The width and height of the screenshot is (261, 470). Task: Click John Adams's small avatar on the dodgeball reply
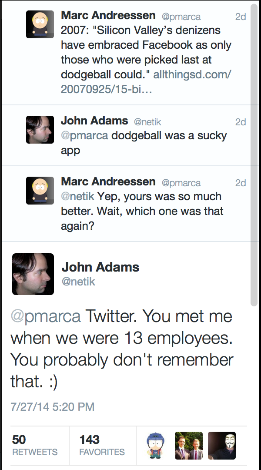click(40, 129)
